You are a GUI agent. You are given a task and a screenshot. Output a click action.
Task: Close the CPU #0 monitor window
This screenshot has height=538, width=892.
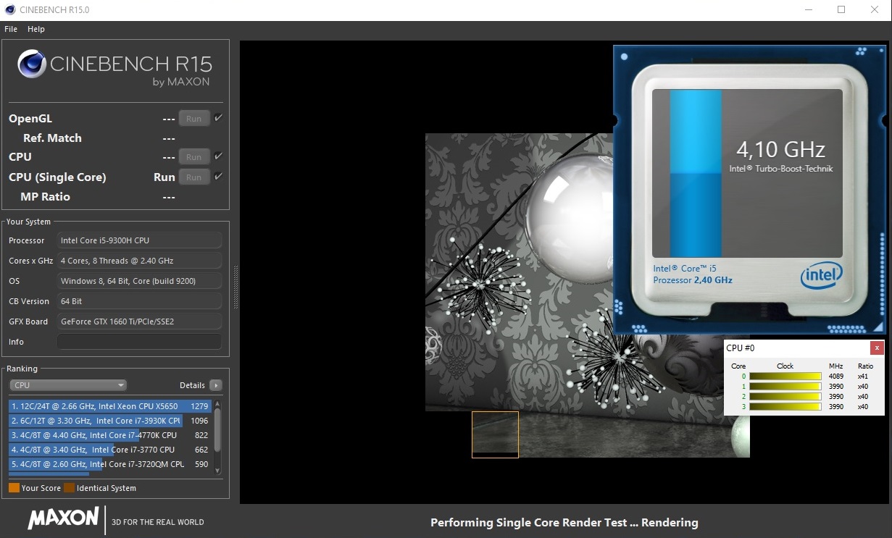coord(877,348)
